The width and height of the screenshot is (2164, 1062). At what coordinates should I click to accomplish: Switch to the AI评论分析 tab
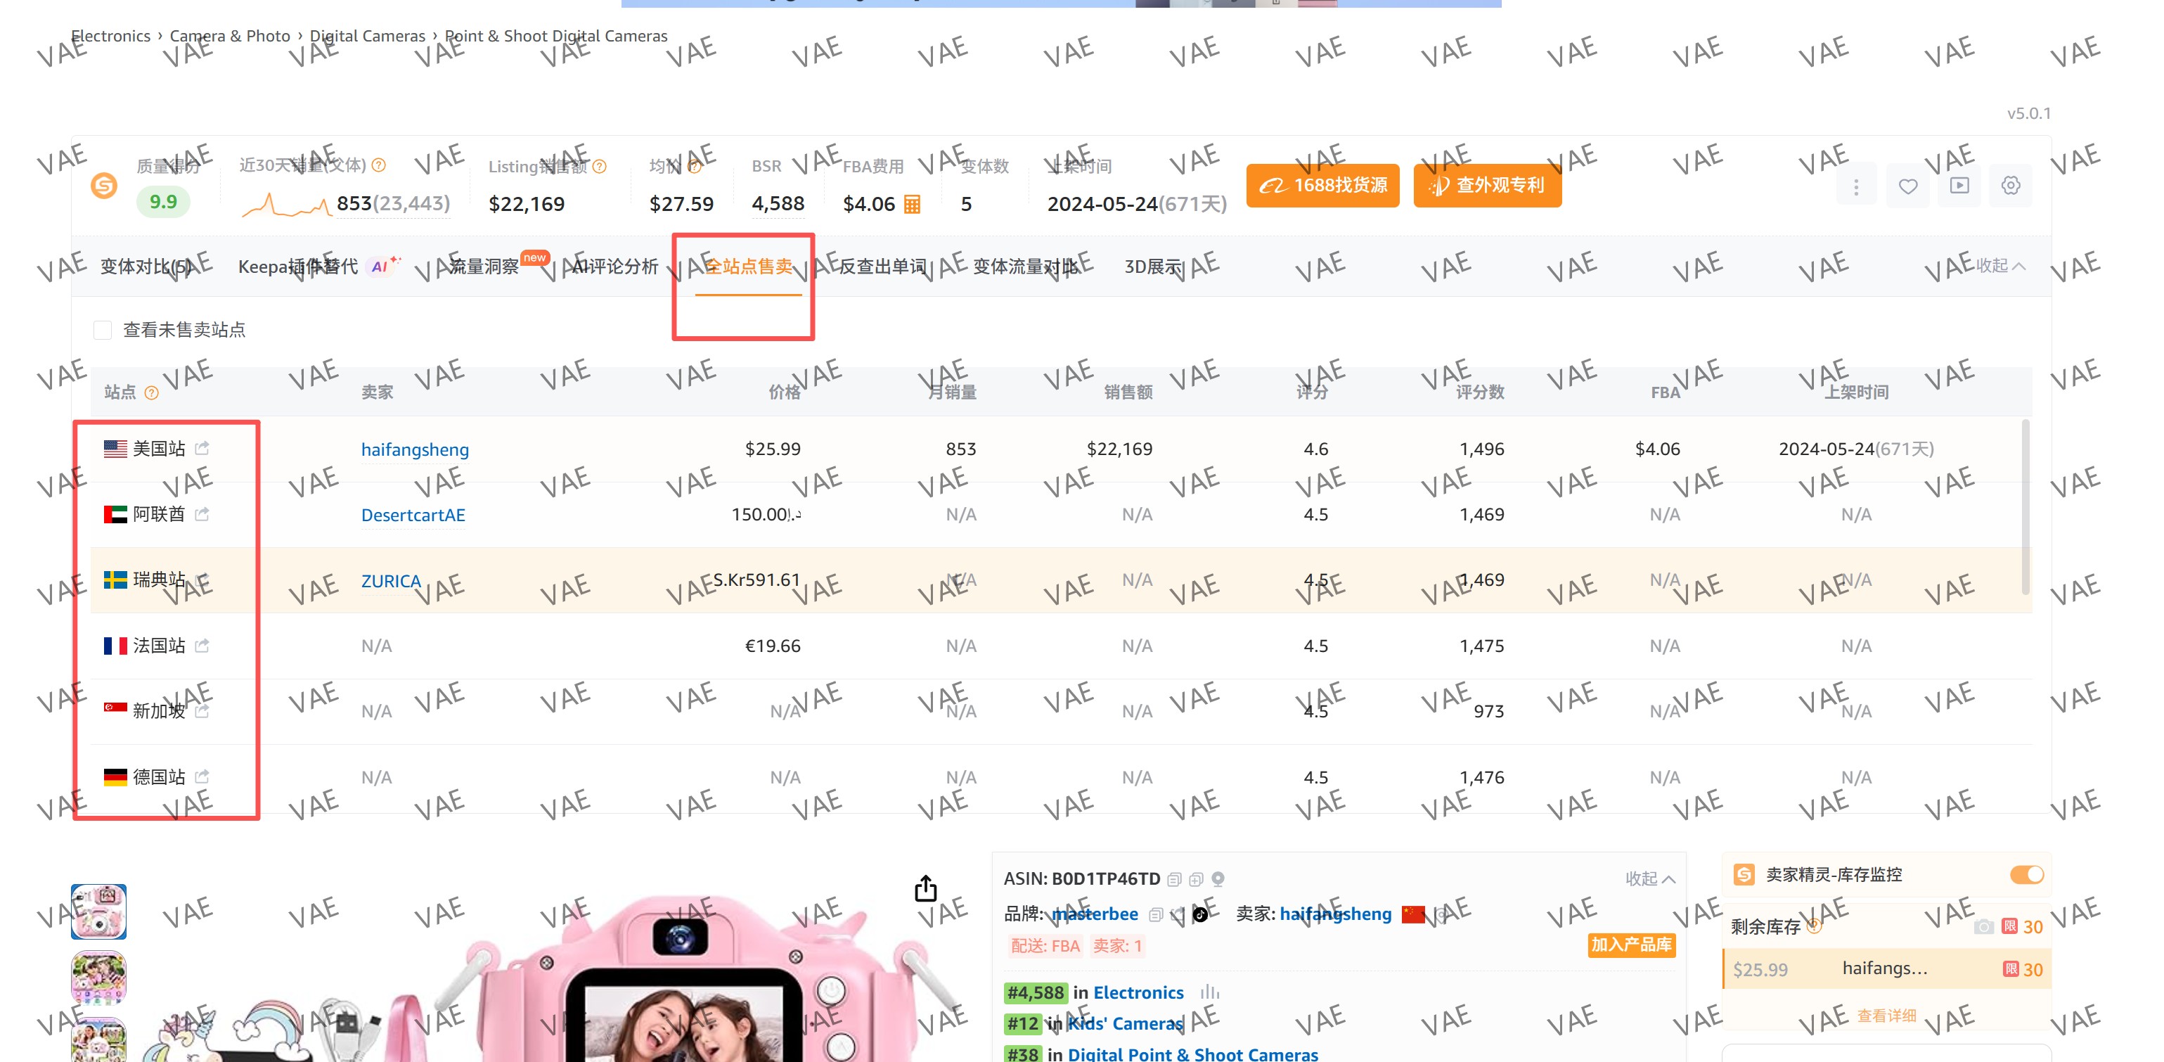[615, 267]
